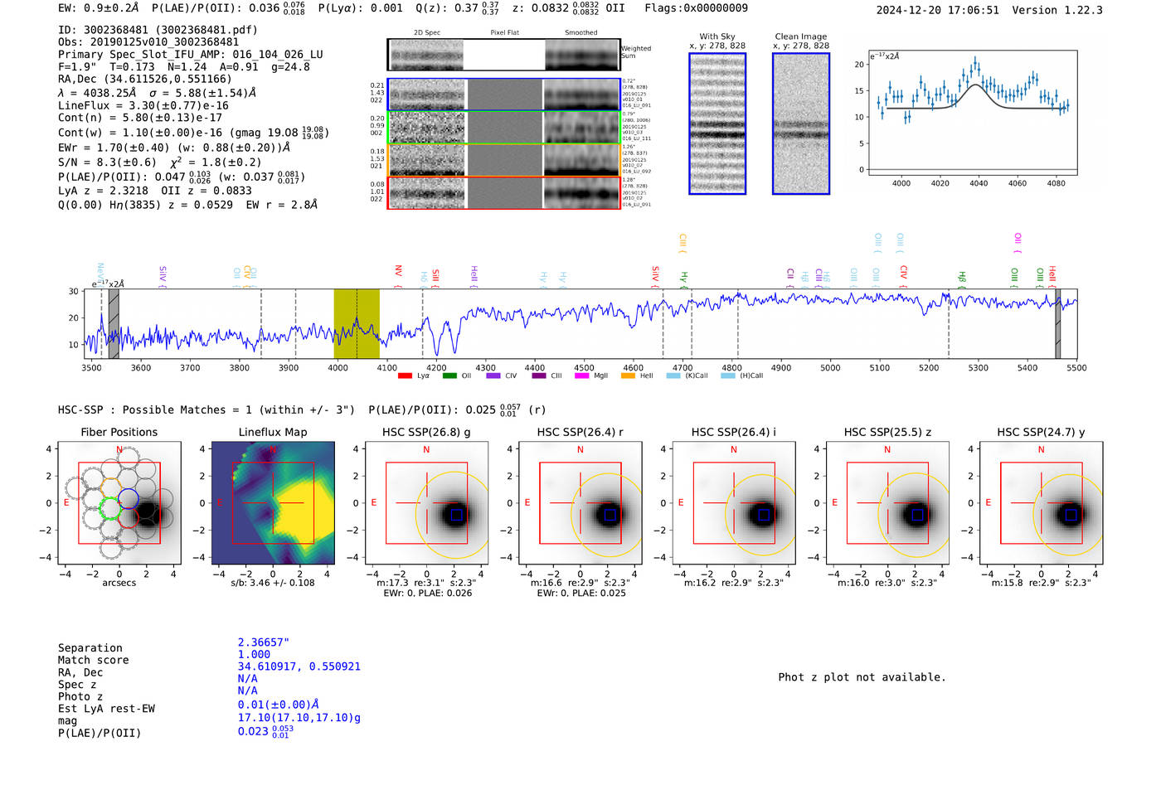The image size is (1161, 790).
Task: Click the Flags:0x00000009 header text
Action: (696, 8)
